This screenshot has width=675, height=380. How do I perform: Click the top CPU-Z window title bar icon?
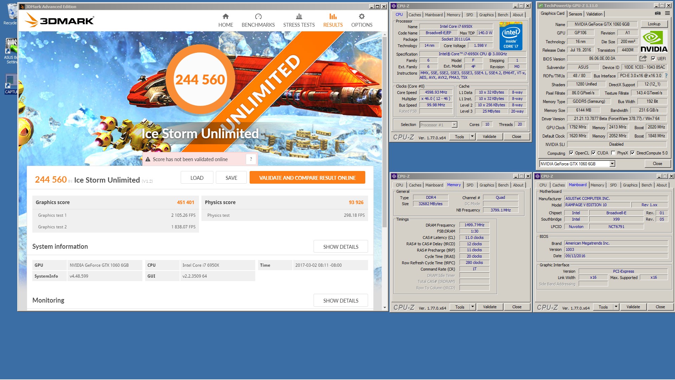tap(394, 6)
